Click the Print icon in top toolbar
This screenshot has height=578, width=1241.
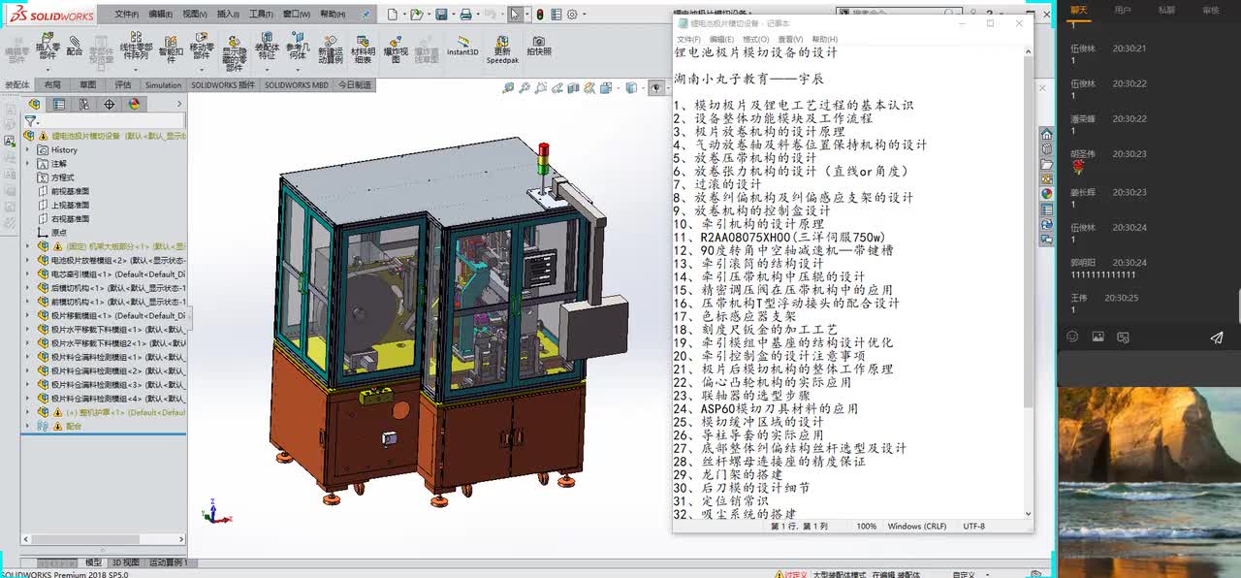tap(465, 15)
